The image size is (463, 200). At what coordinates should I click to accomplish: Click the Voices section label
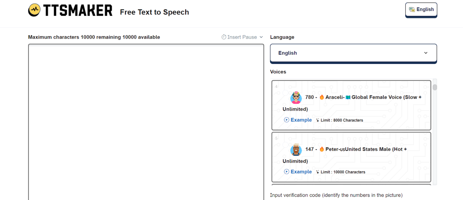point(278,72)
